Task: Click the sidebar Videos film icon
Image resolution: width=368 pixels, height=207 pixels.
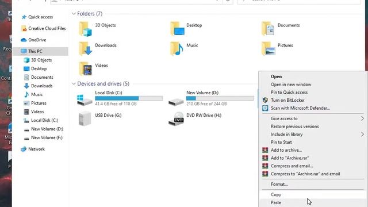Action: coord(26,112)
